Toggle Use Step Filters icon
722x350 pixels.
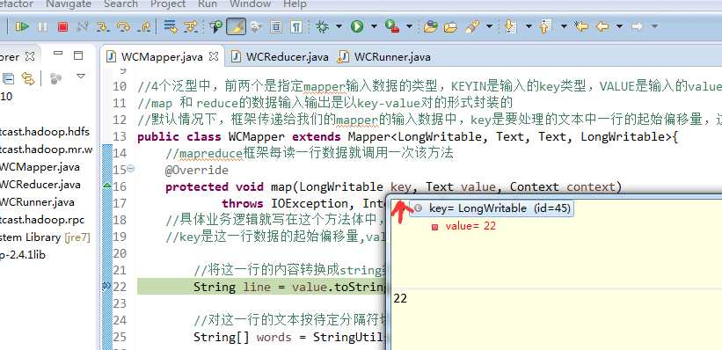point(191,26)
